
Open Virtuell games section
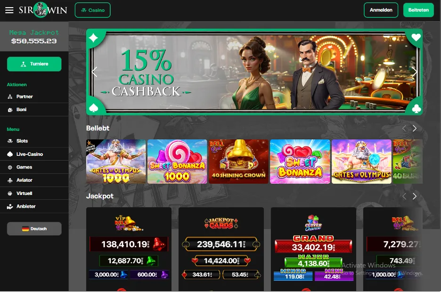[x=34, y=194]
